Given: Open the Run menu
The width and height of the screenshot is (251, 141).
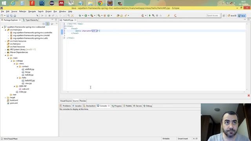Looking at the screenshot, I should 55,11.
